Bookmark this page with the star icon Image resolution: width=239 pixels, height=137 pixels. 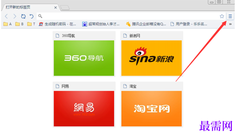click(222, 16)
